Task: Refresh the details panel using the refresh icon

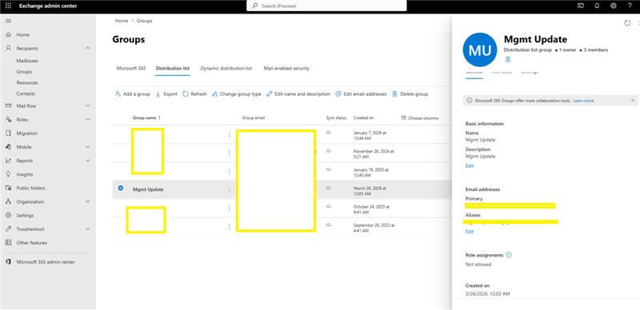Action: 627,23
